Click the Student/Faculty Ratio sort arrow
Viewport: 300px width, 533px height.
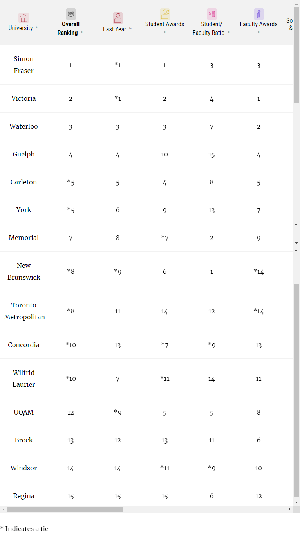(229, 32)
